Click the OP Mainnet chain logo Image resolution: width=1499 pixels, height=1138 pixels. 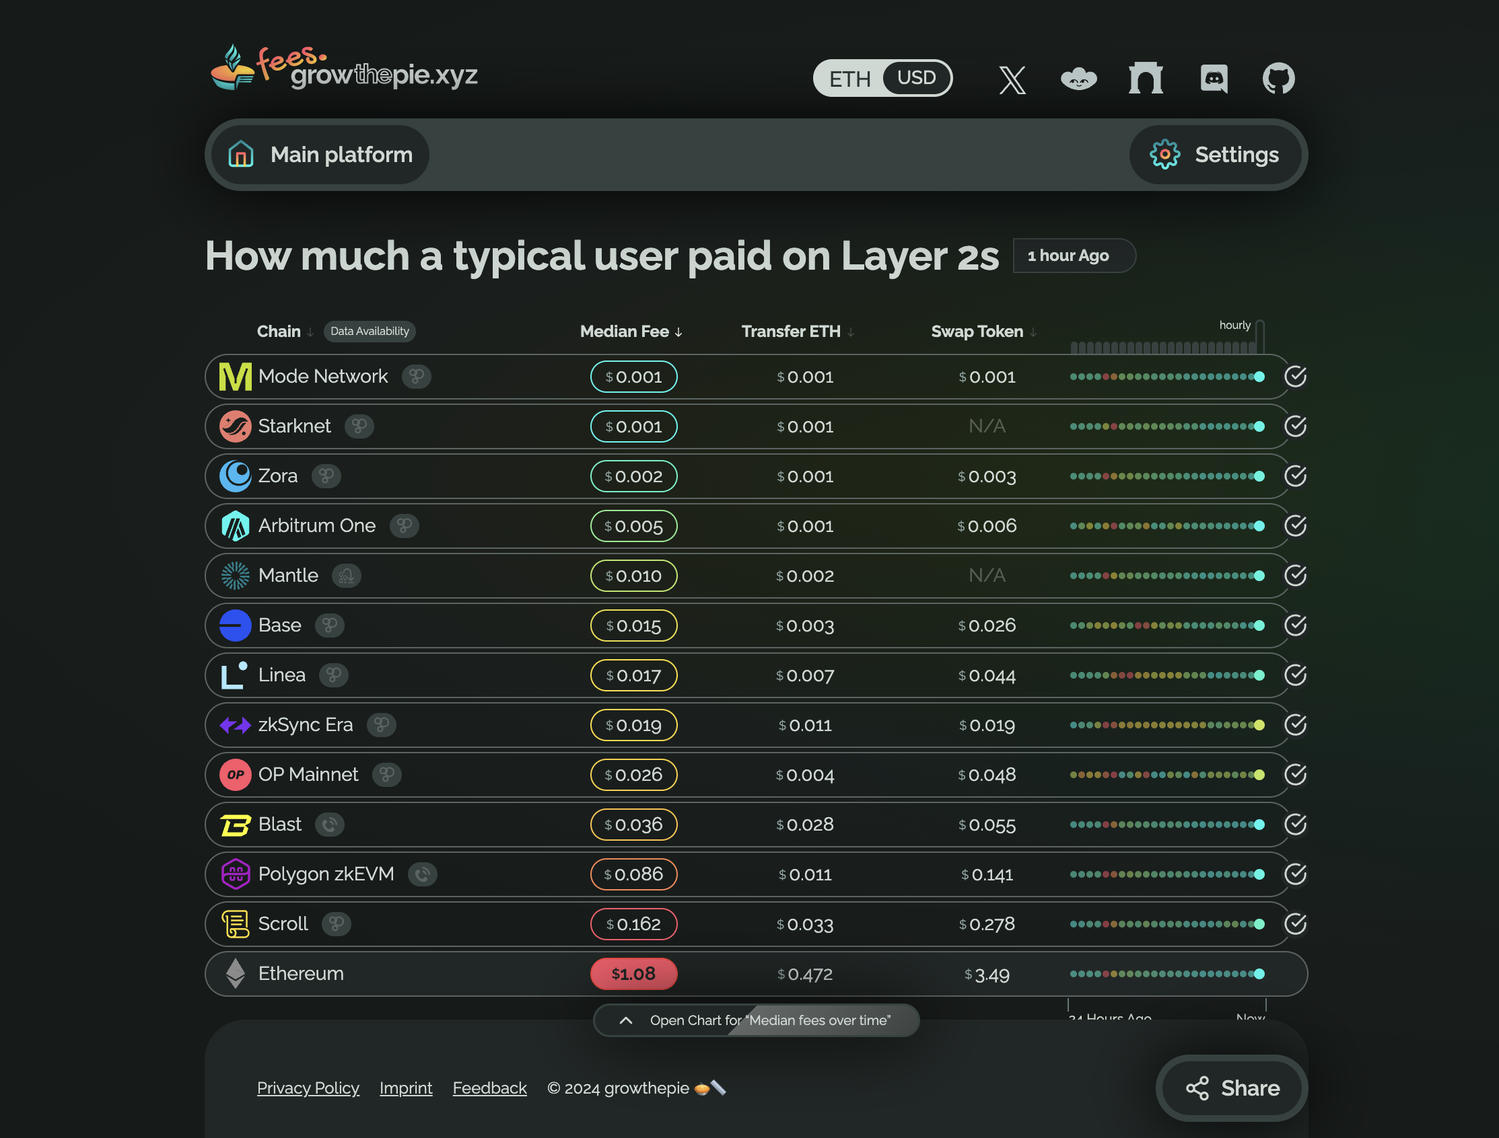pos(236,775)
